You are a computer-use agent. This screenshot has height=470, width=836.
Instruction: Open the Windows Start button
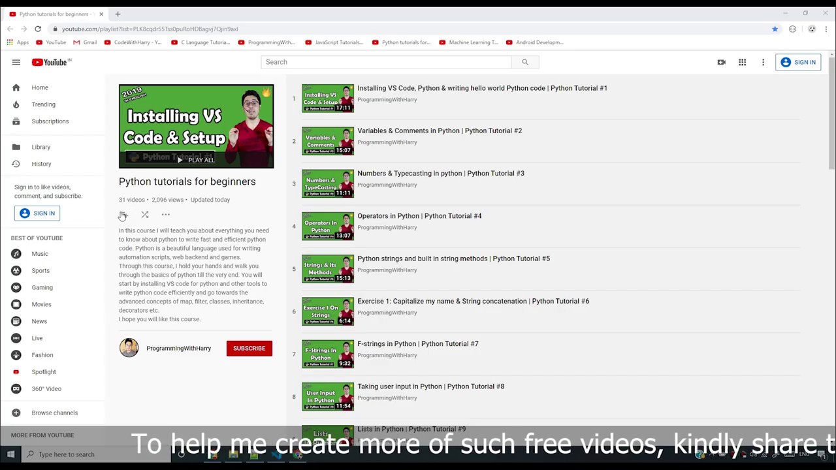click(x=10, y=454)
